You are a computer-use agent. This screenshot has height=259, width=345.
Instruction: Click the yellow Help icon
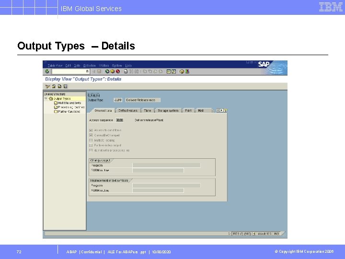[x=182, y=71]
